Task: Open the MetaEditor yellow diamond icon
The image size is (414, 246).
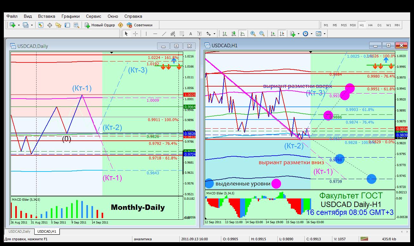Action: (x=121, y=25)
